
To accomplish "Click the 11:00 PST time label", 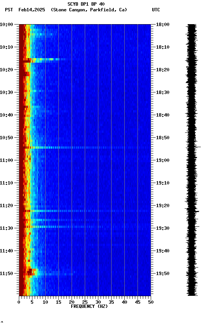I will click(6, 160).
